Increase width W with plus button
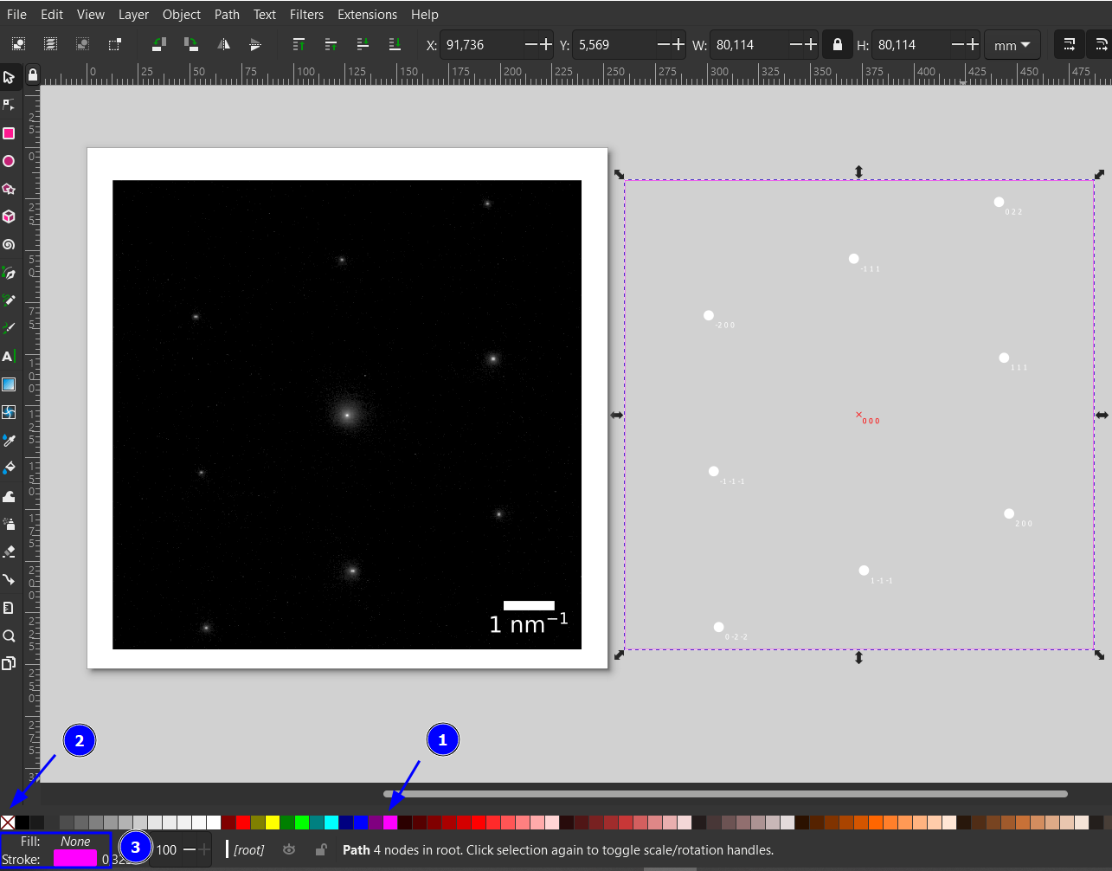This screenshot has width=1112, height=871. (810, 44)
